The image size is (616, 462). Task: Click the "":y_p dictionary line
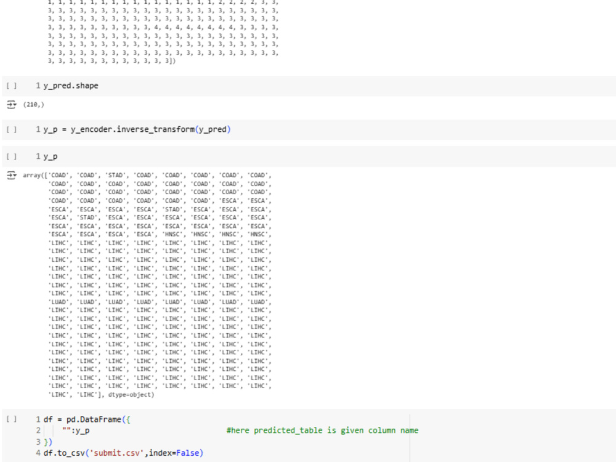point(76,431)
